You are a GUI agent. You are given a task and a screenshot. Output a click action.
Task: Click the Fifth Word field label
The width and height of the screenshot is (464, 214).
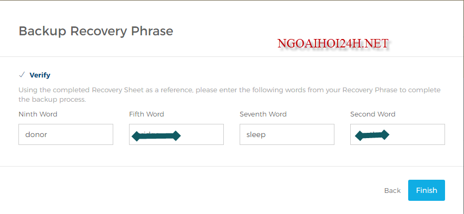146,114
